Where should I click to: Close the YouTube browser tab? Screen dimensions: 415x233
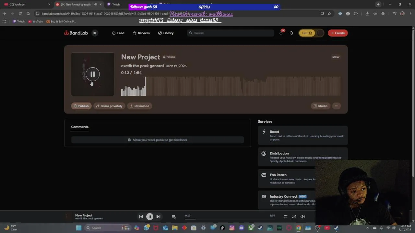click(49, 4)
